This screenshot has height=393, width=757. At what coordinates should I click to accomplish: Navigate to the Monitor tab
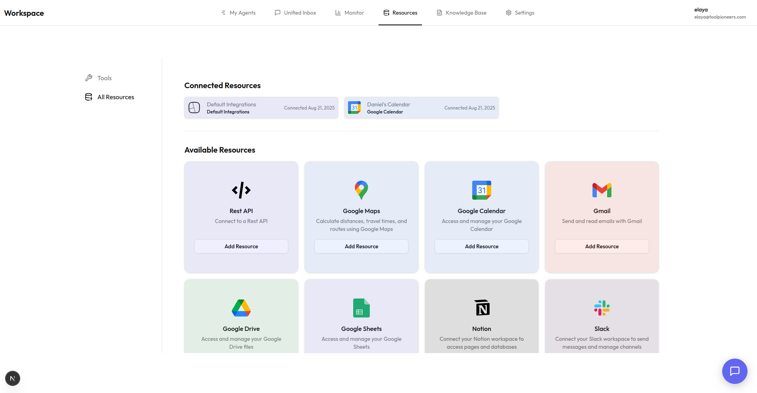pyautogui.click(x=349, y=12)
